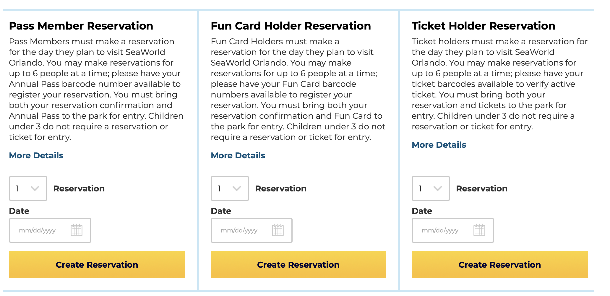This screenshot has height=296, width=610.
Task: Open More Details under Fun Card Holder Reservation
Action: click(x=238, y=155)
